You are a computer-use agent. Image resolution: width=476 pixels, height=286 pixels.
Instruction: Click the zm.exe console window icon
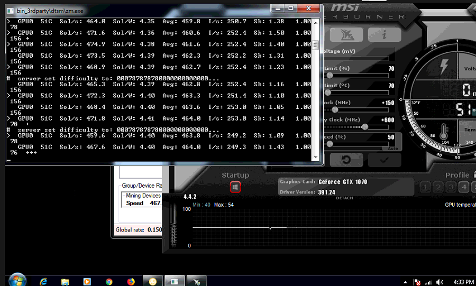[x=11, y=11]
